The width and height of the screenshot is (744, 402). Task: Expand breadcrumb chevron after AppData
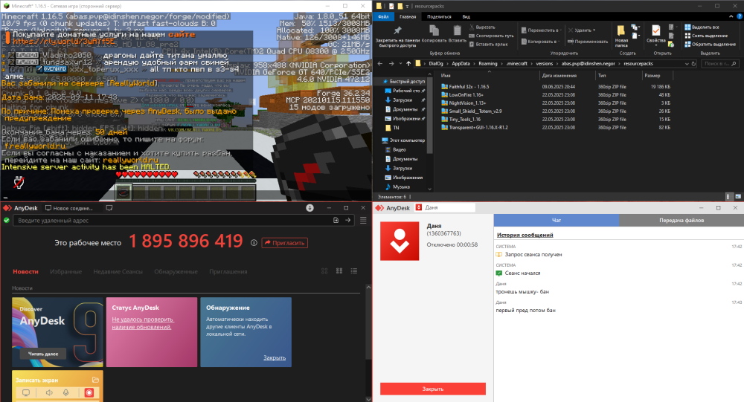pos(473,63)
